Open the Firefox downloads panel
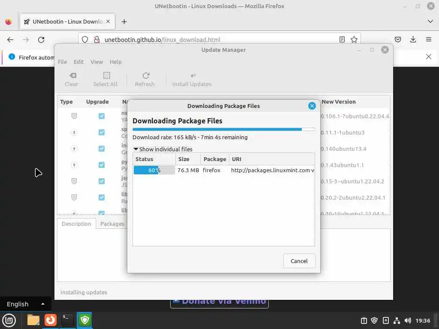The image size is (439, 329). point(413,39)
